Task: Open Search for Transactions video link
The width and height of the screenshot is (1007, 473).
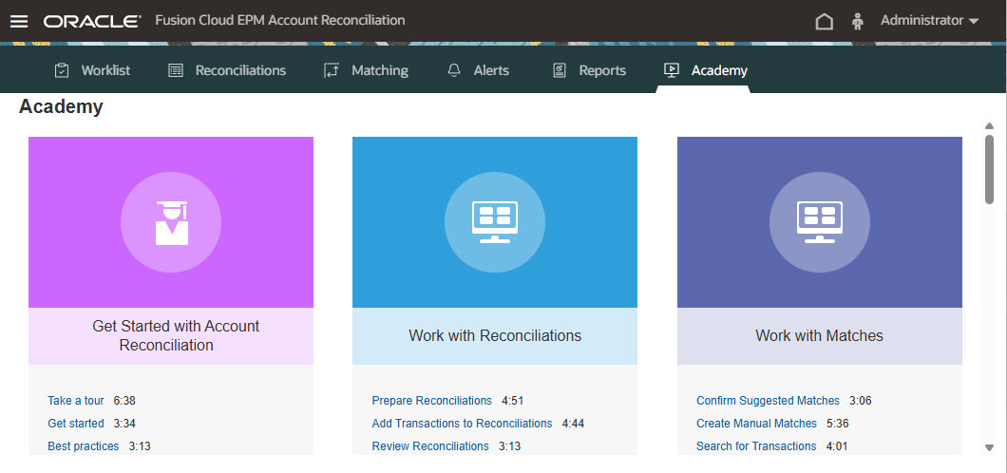Action: [756, 446]
